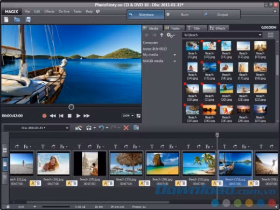Open the DVD disc type dropdown in status bar
Viewport: 280px width, 210px height.
click(34, 207)
